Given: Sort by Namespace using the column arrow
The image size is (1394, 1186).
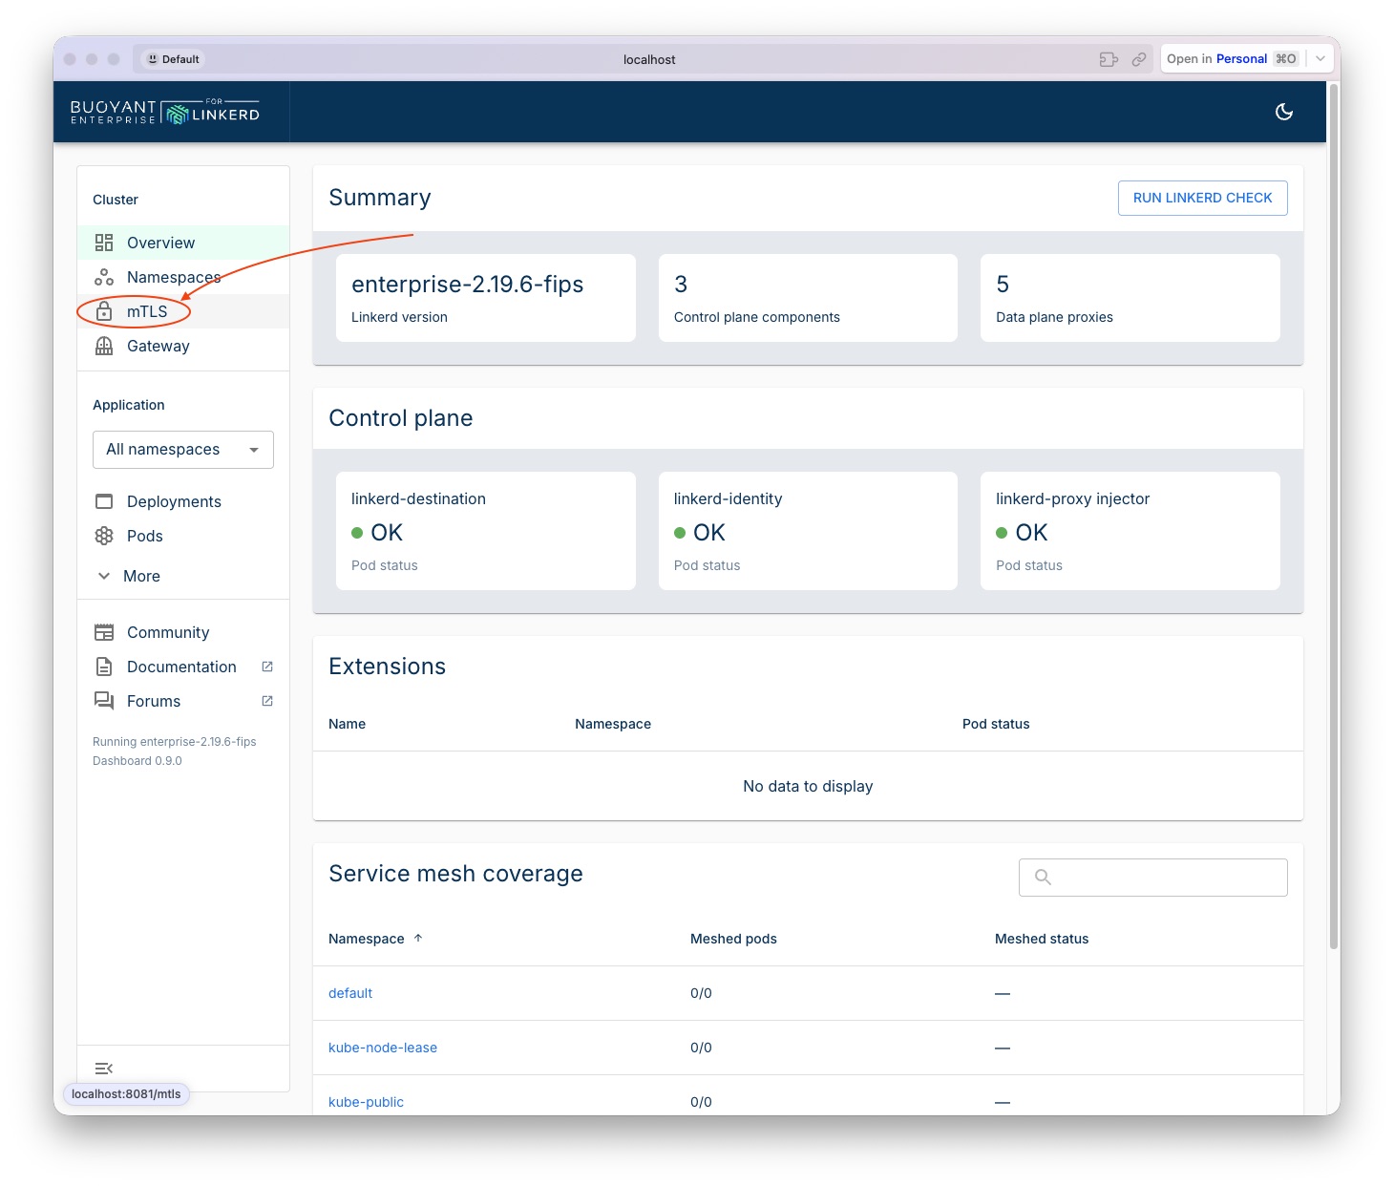Looking at the screenshot, I should point(418,938).
